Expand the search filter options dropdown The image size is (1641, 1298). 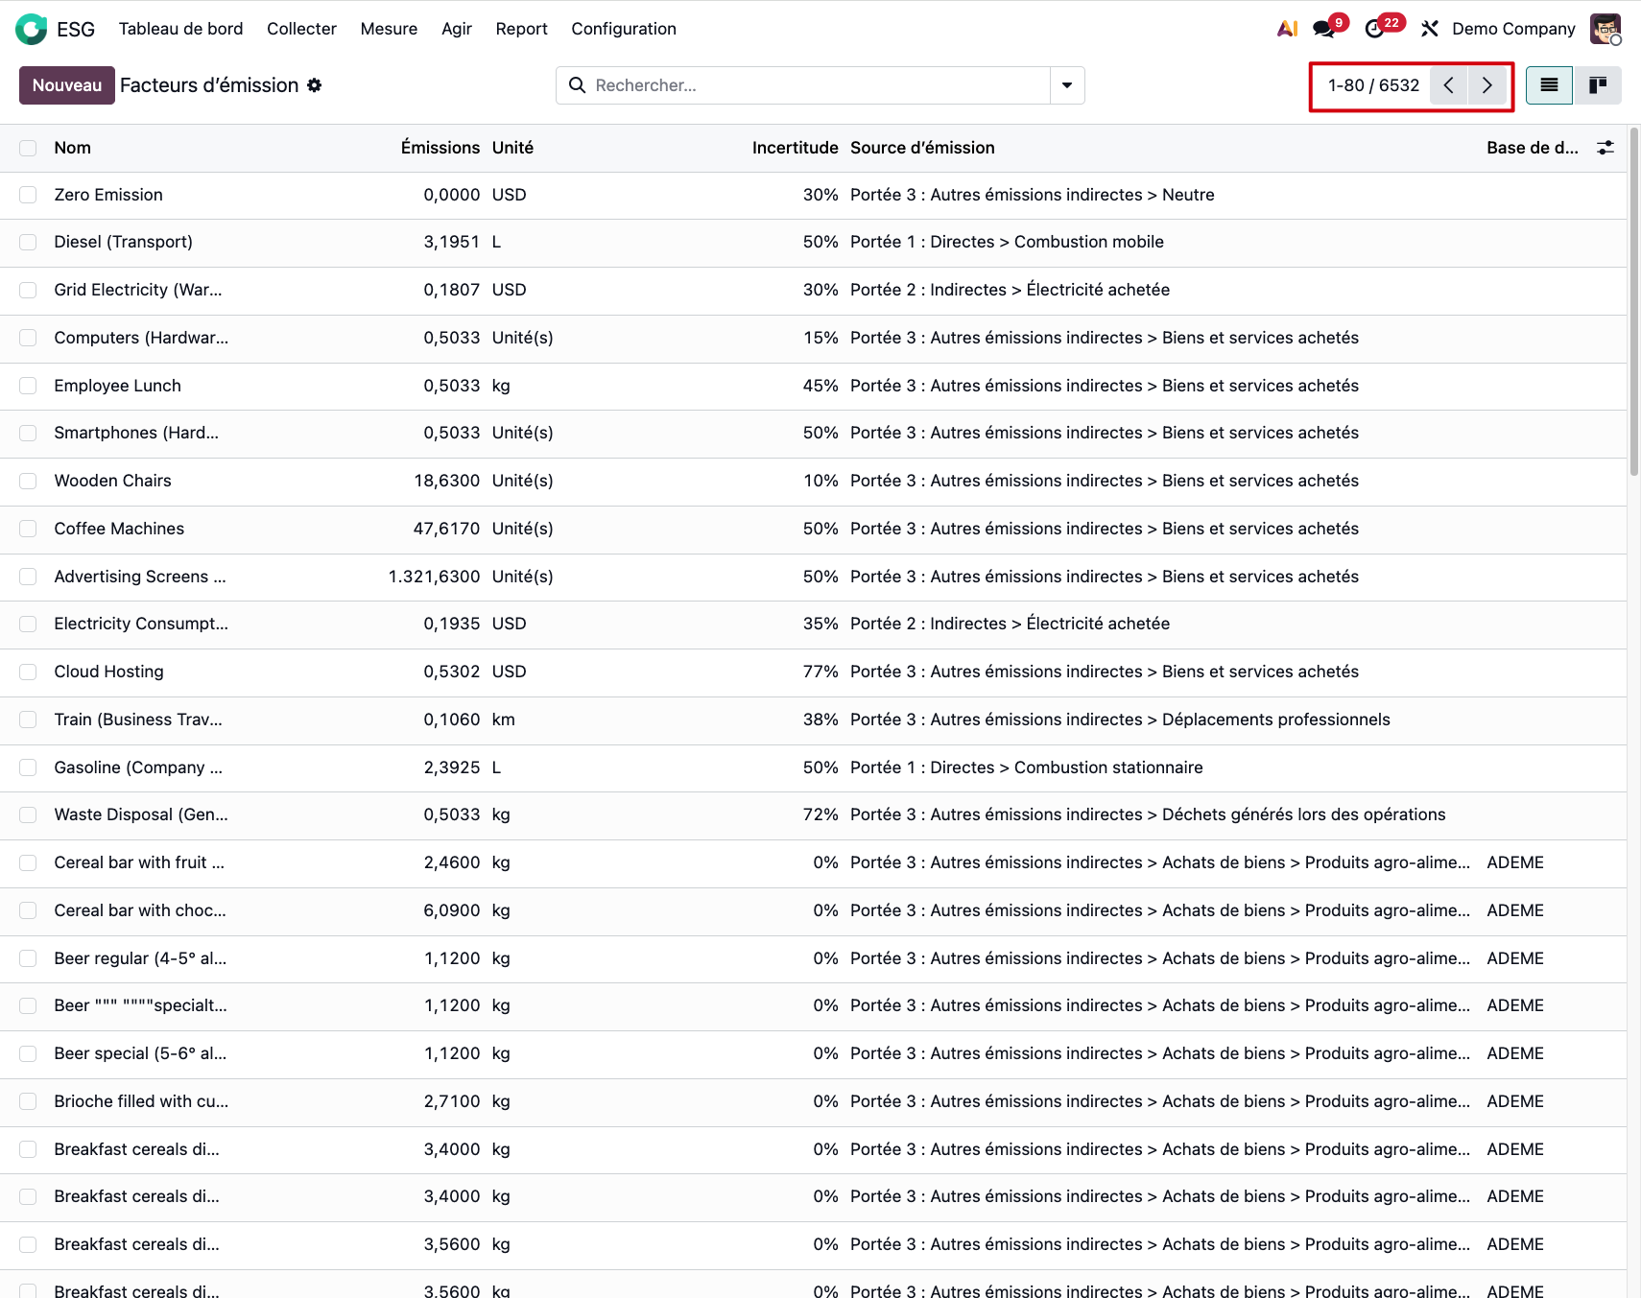click(1067, 85)
